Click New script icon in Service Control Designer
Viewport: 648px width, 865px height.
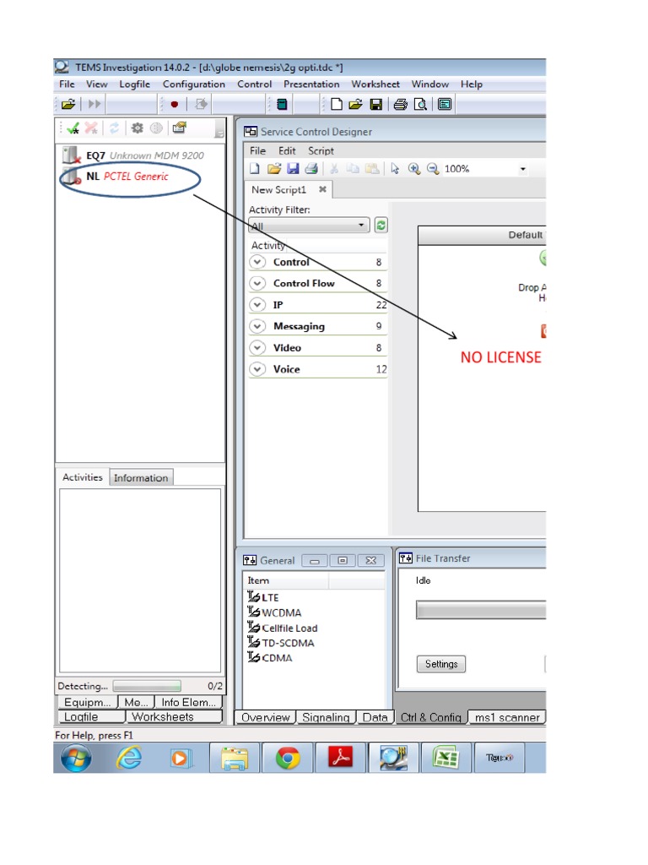254,169
